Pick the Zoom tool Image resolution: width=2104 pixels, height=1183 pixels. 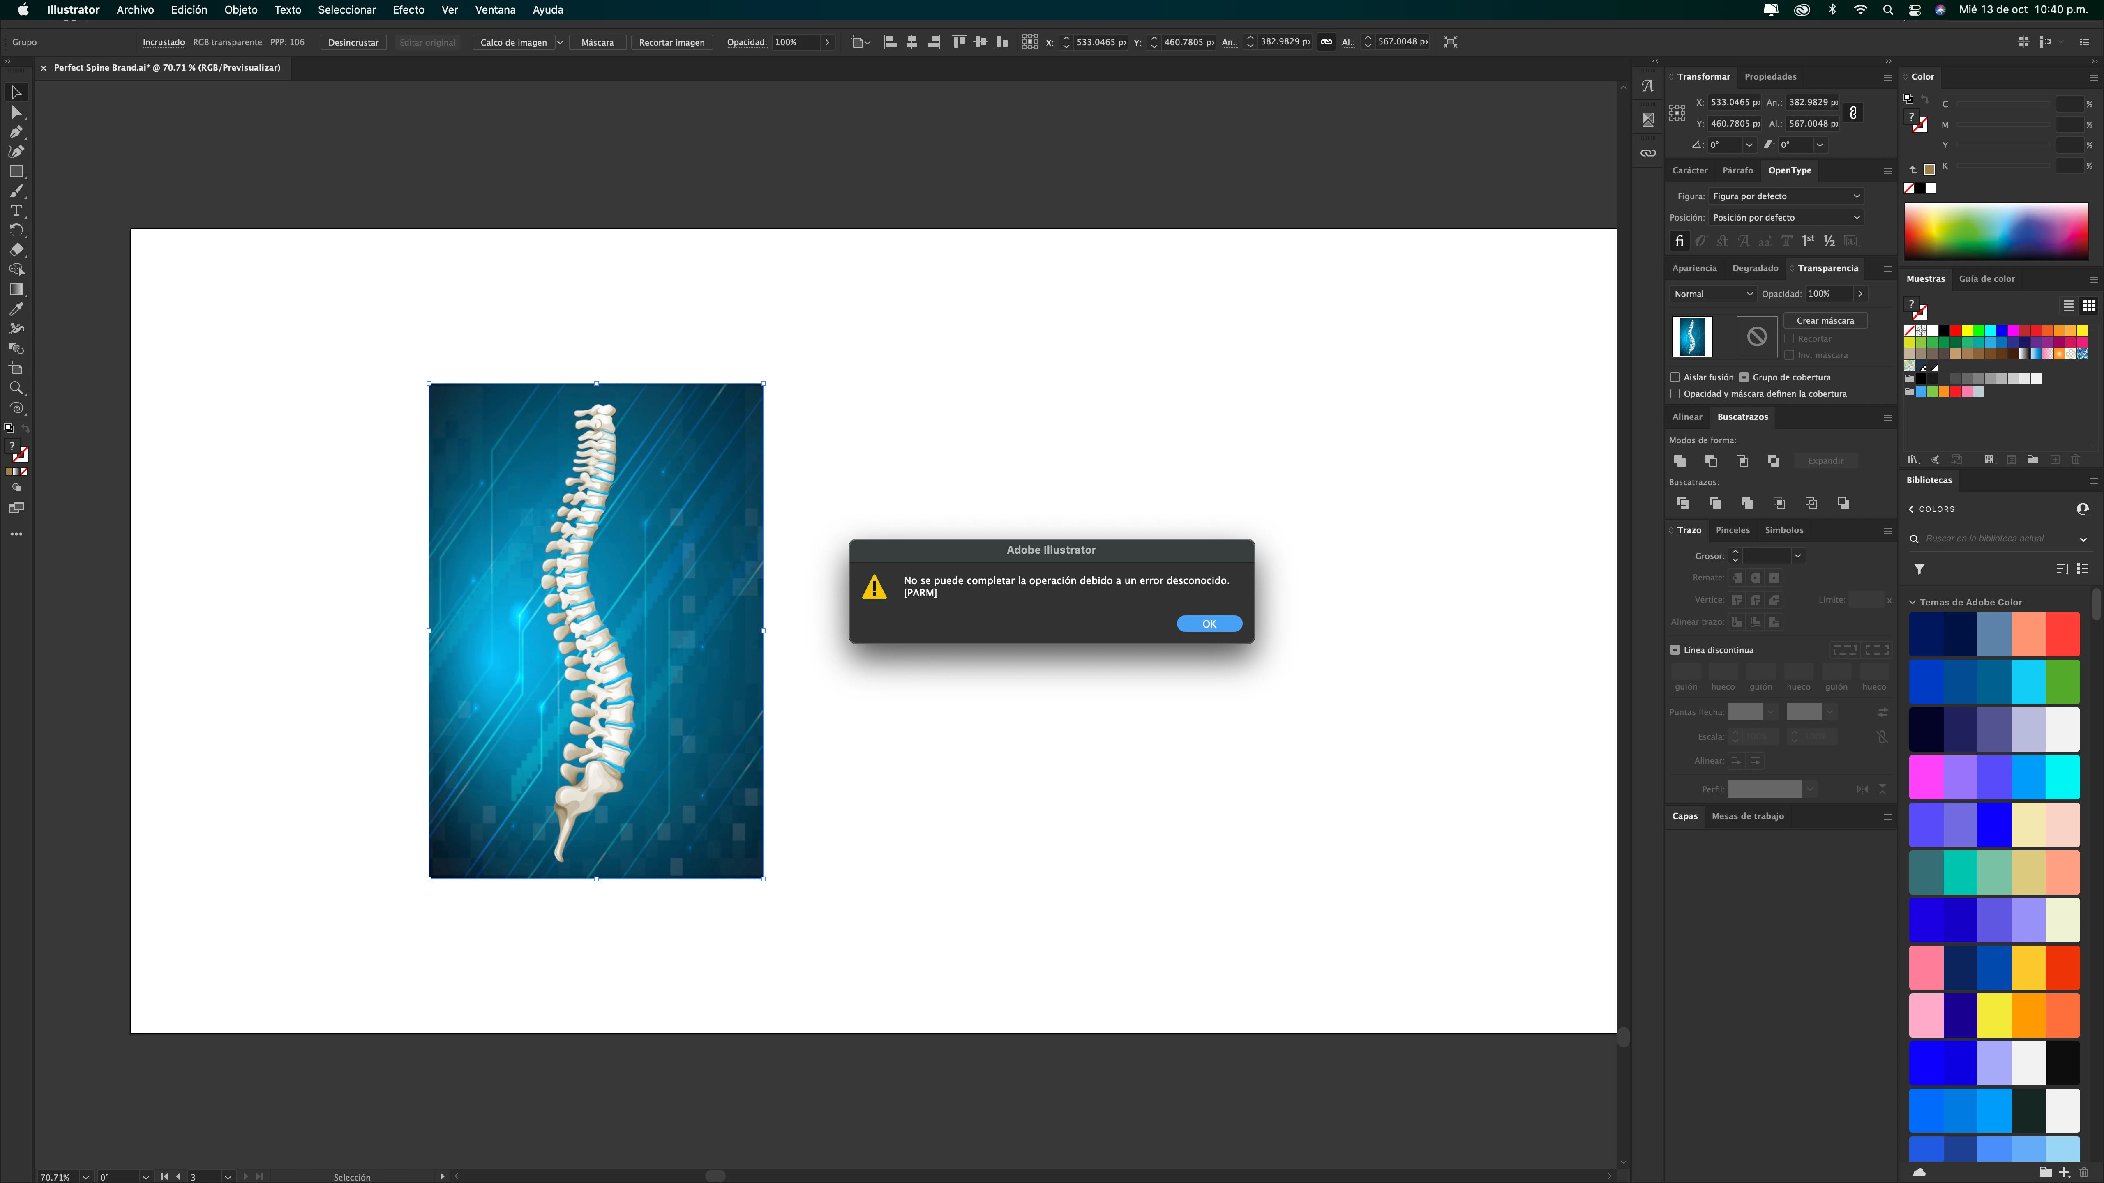tap(16, 388)
